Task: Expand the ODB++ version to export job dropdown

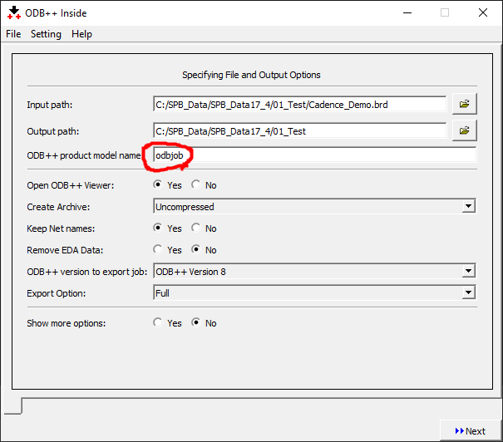Action: point(468,272)
